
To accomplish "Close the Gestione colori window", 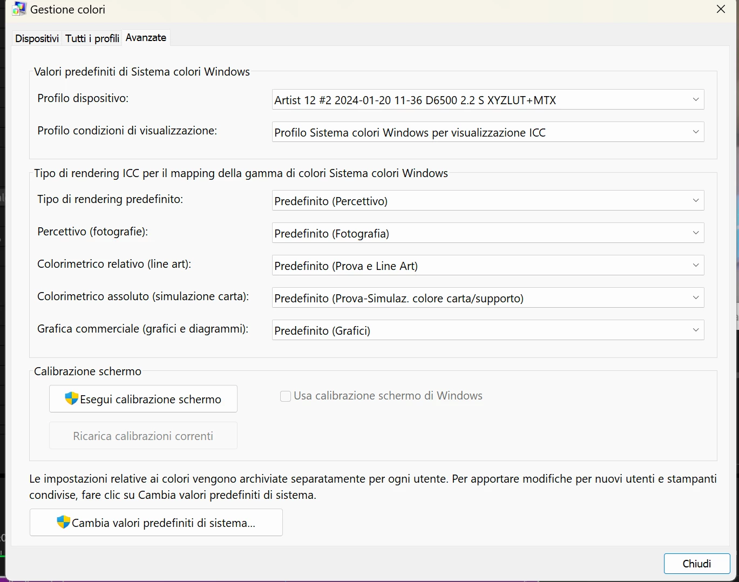I will 721,9.
